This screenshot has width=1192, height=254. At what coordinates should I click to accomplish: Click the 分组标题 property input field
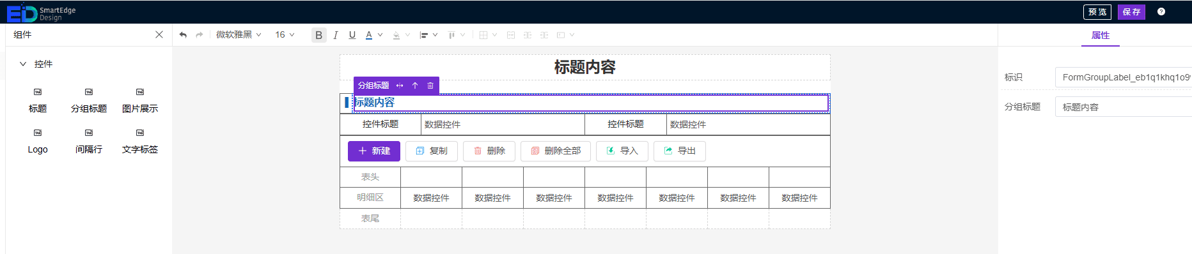tap(1124, 107)
